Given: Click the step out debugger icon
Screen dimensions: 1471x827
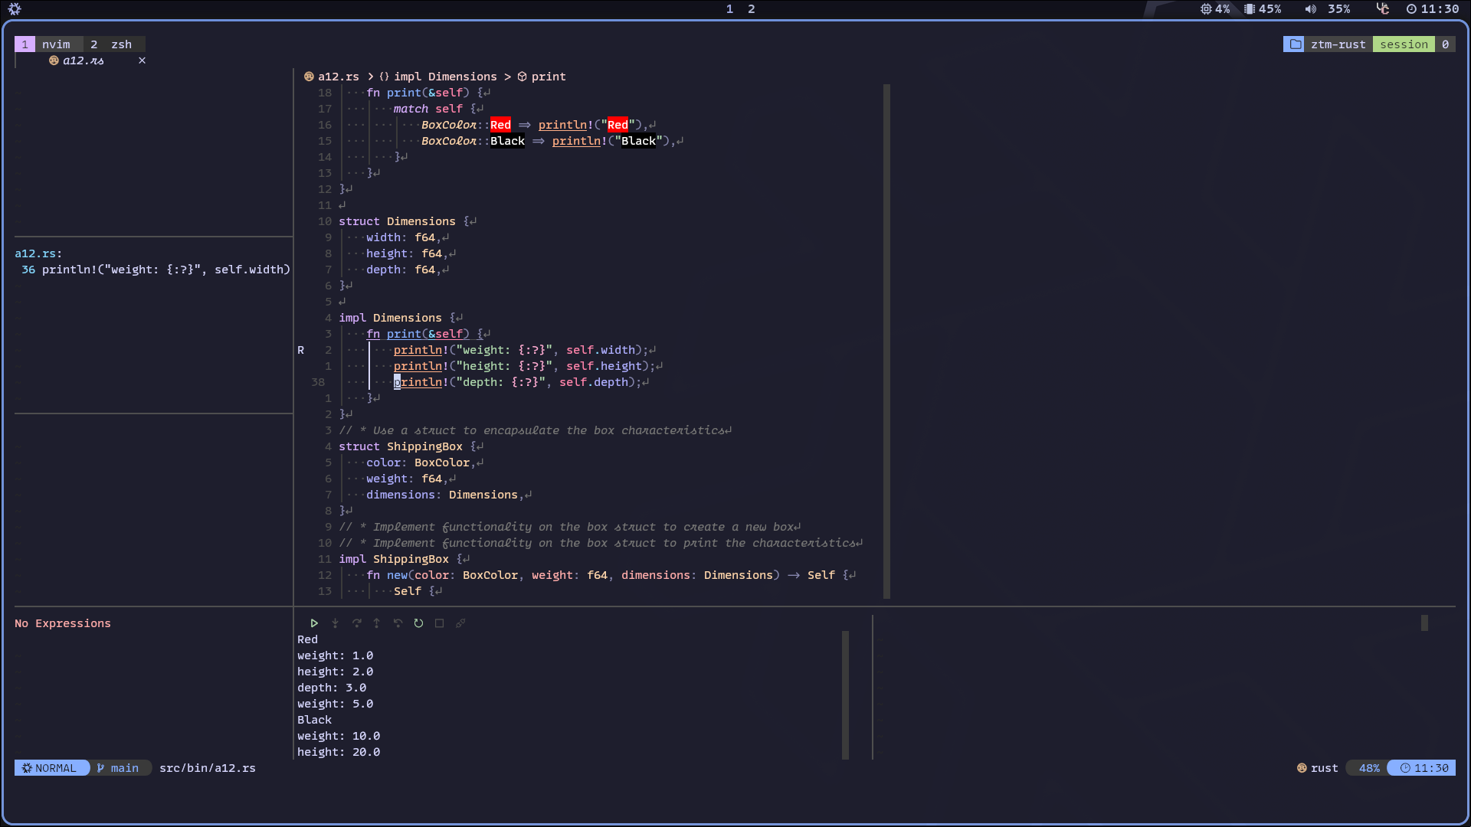Looking at the screenshot, I should [377, 623].
